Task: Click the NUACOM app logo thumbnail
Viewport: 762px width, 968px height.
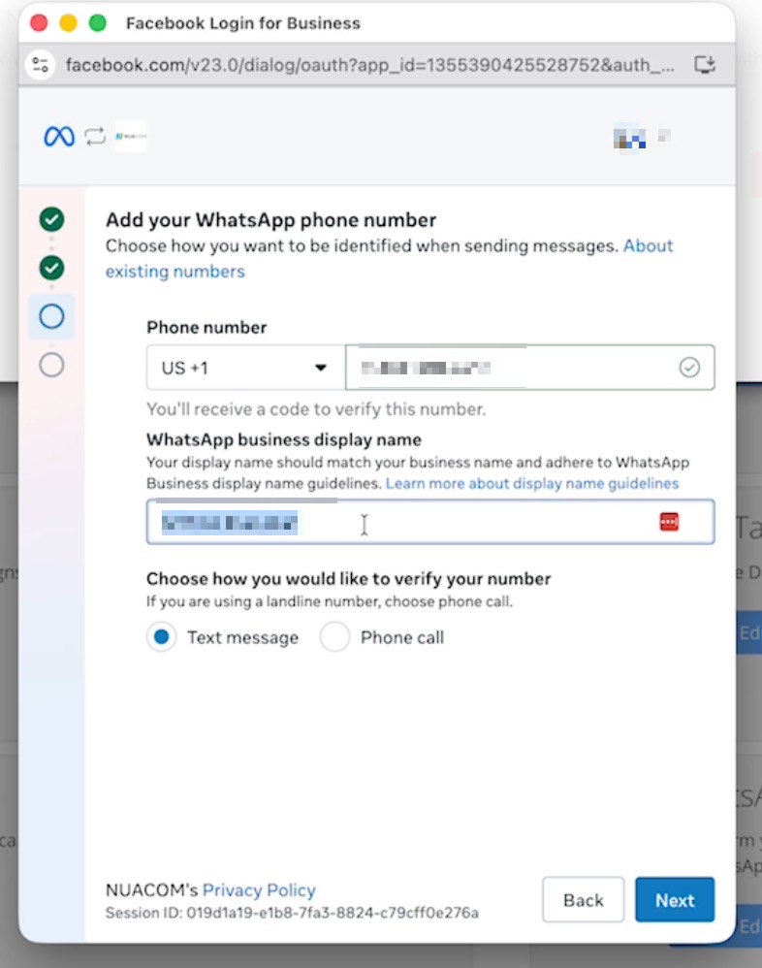Action: (131, 137)
